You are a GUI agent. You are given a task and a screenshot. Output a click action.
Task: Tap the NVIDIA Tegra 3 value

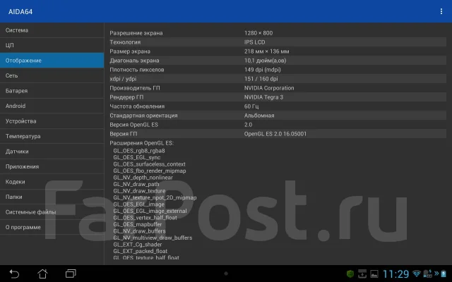[x=263, y=97]
